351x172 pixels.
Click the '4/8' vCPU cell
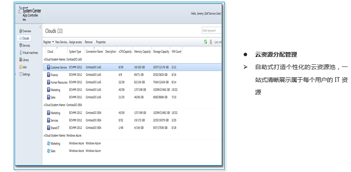click(120, 75)
